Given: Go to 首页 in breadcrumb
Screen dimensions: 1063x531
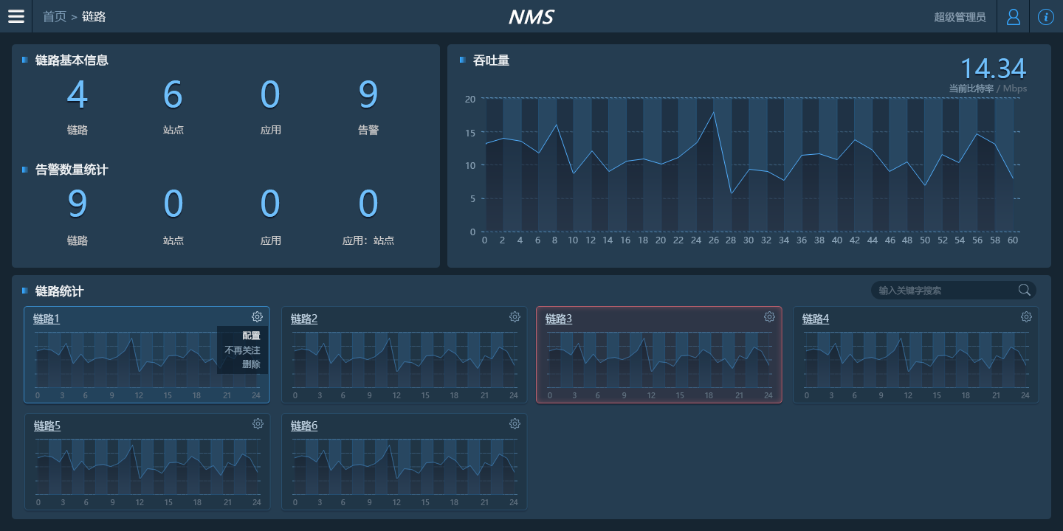Looking at the screenshot, I should click(x=55, y=16).
